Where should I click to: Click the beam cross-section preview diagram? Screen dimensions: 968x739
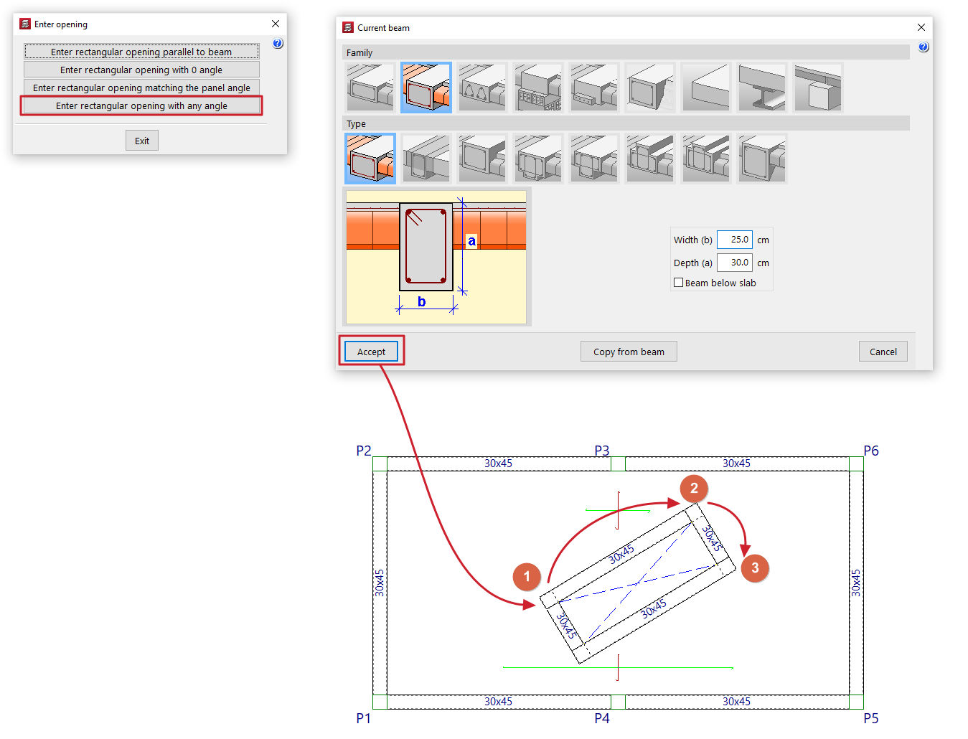point(436,257)
